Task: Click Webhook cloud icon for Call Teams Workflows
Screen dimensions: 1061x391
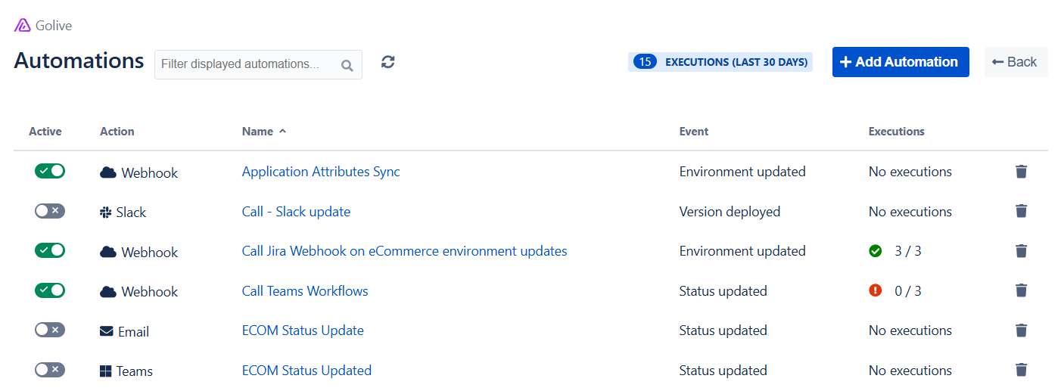Action: click(108, 291)
